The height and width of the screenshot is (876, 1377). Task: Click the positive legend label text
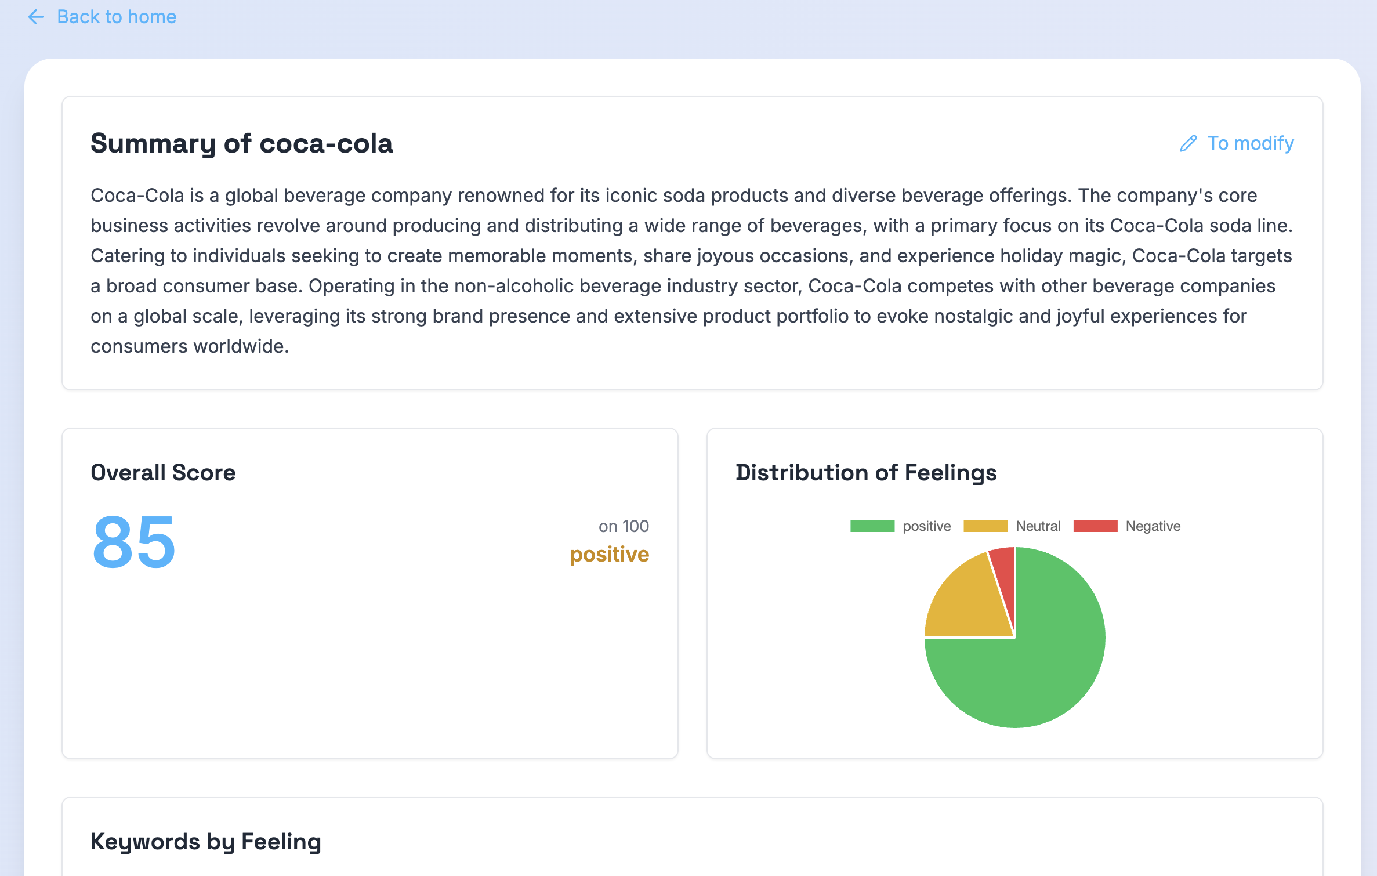926,526
